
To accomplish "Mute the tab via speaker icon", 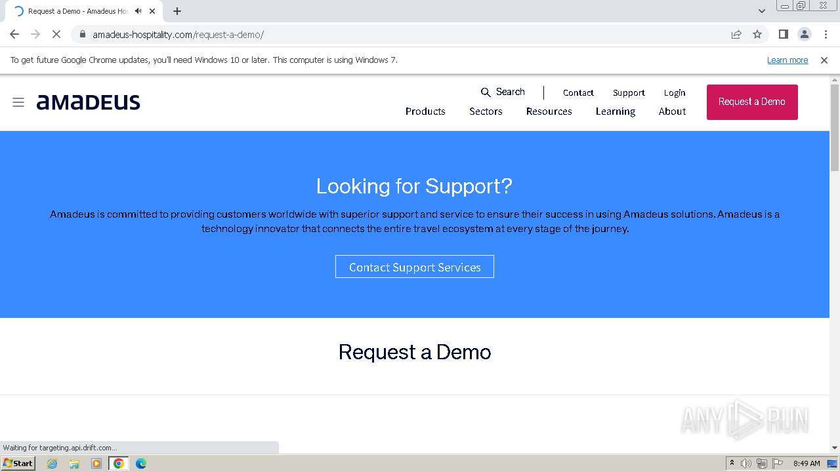I will point(138,11).
